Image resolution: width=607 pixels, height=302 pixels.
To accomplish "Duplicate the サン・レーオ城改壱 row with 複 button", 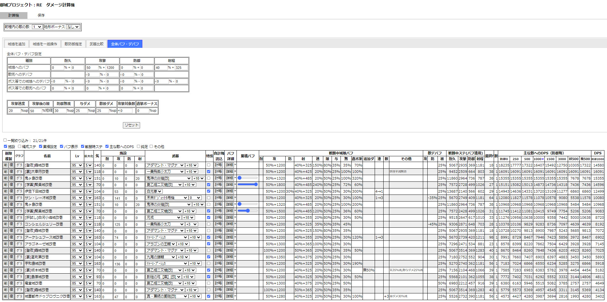I will tap(11, 198).
